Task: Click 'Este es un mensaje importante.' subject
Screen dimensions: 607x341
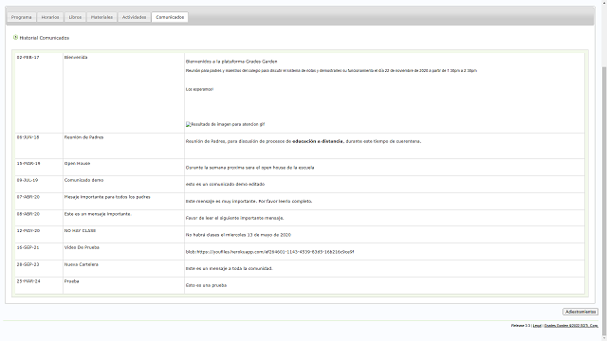Action: (x=98, y=214)
